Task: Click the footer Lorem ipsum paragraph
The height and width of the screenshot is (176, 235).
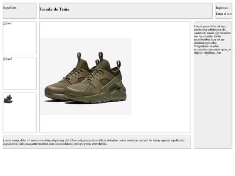Action: 94,142
